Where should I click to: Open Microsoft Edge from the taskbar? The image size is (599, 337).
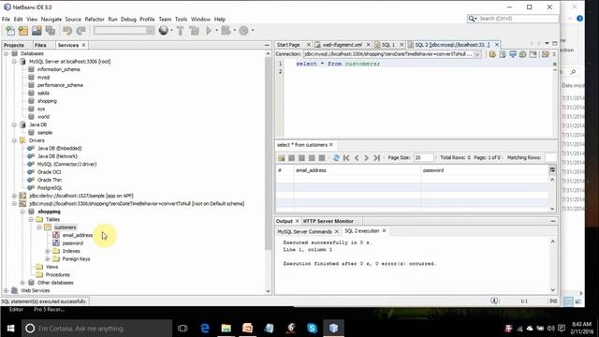[205, 329]
